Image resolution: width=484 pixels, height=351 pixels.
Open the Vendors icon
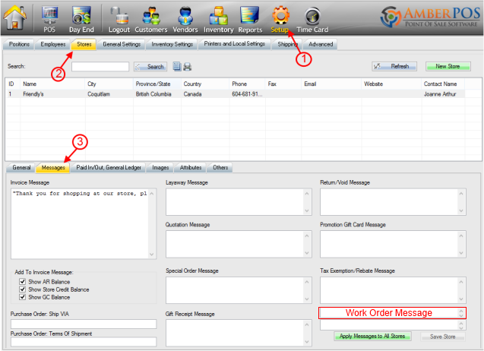185,19
